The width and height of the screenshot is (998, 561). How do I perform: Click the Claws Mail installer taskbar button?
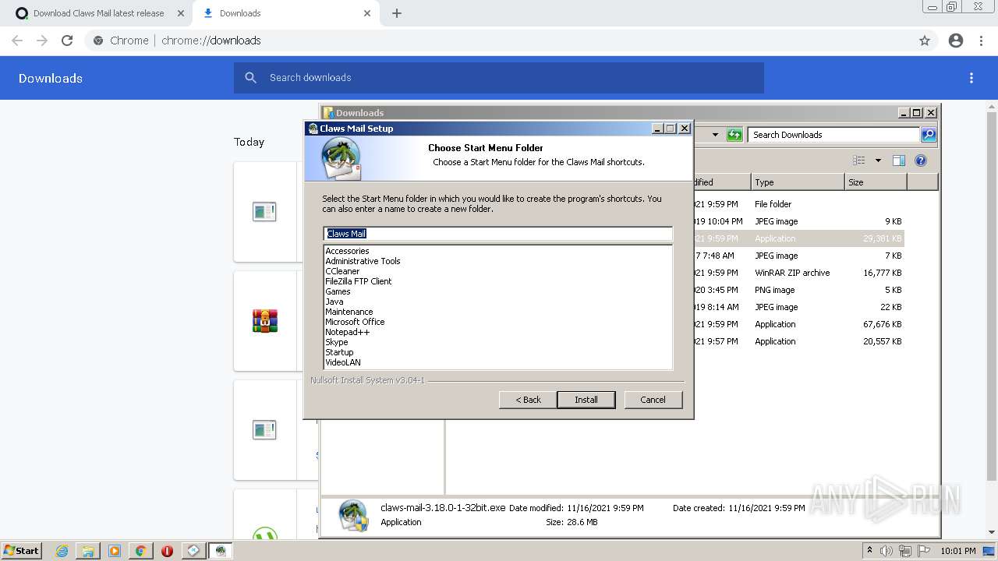tap(221, 551)
